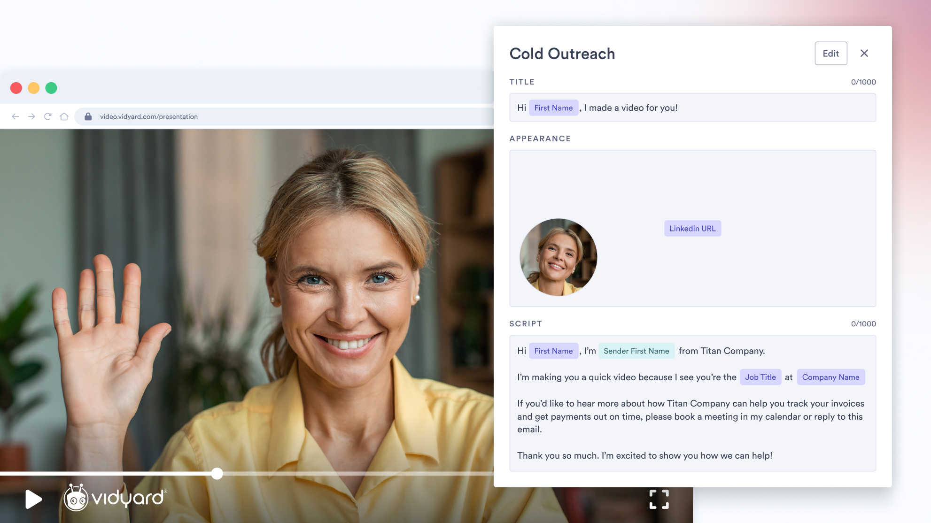Screen dimensions: 931x523
Task: Click the video.vidyard.com address bar
Action: click(284, 116)
